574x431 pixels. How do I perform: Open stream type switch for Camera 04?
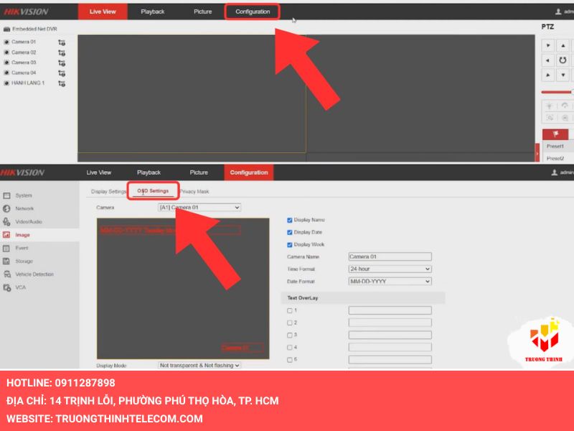tap(62, 73)
